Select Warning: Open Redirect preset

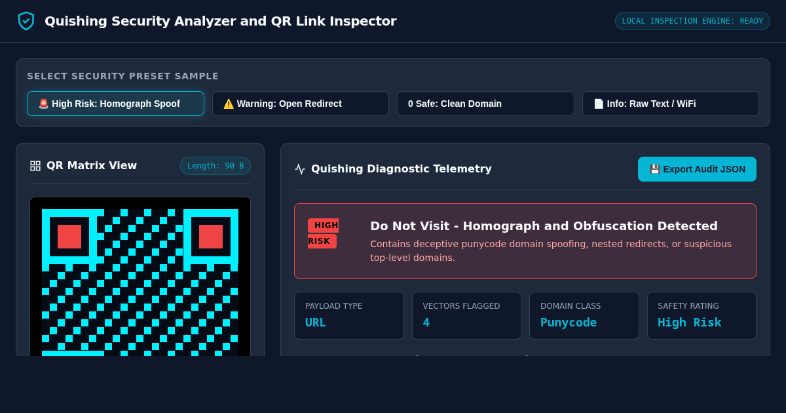tap(301, 104)
